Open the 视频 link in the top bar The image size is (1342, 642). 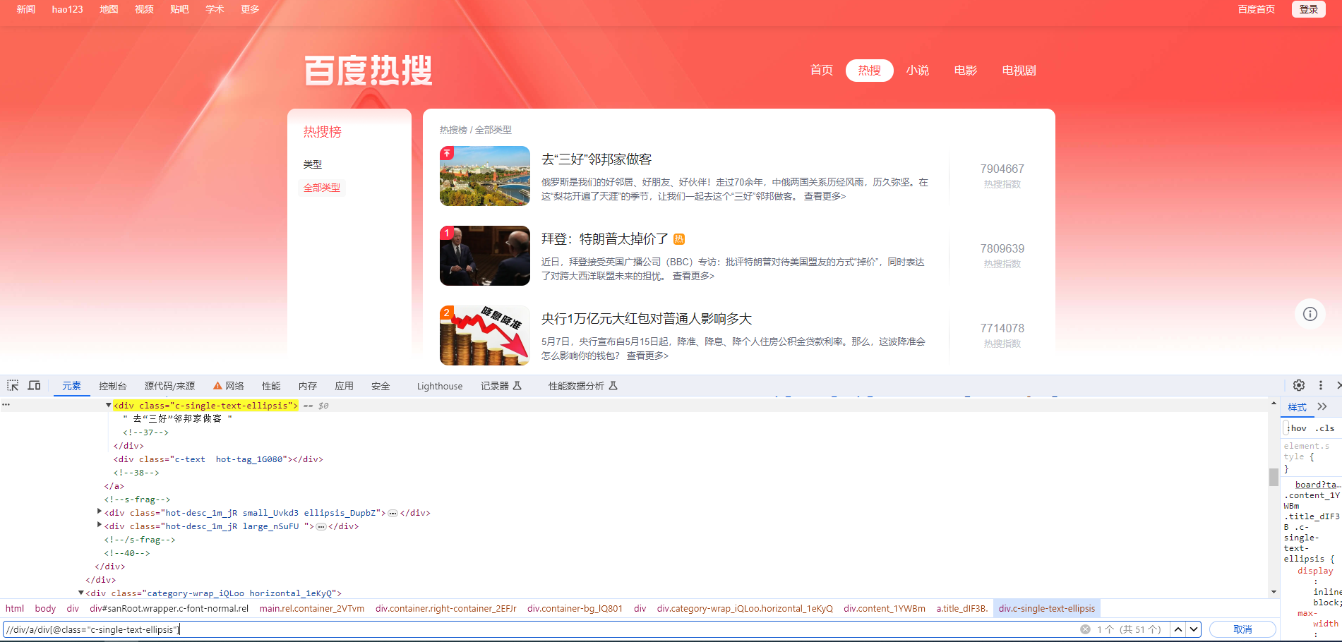coord(144,9)
